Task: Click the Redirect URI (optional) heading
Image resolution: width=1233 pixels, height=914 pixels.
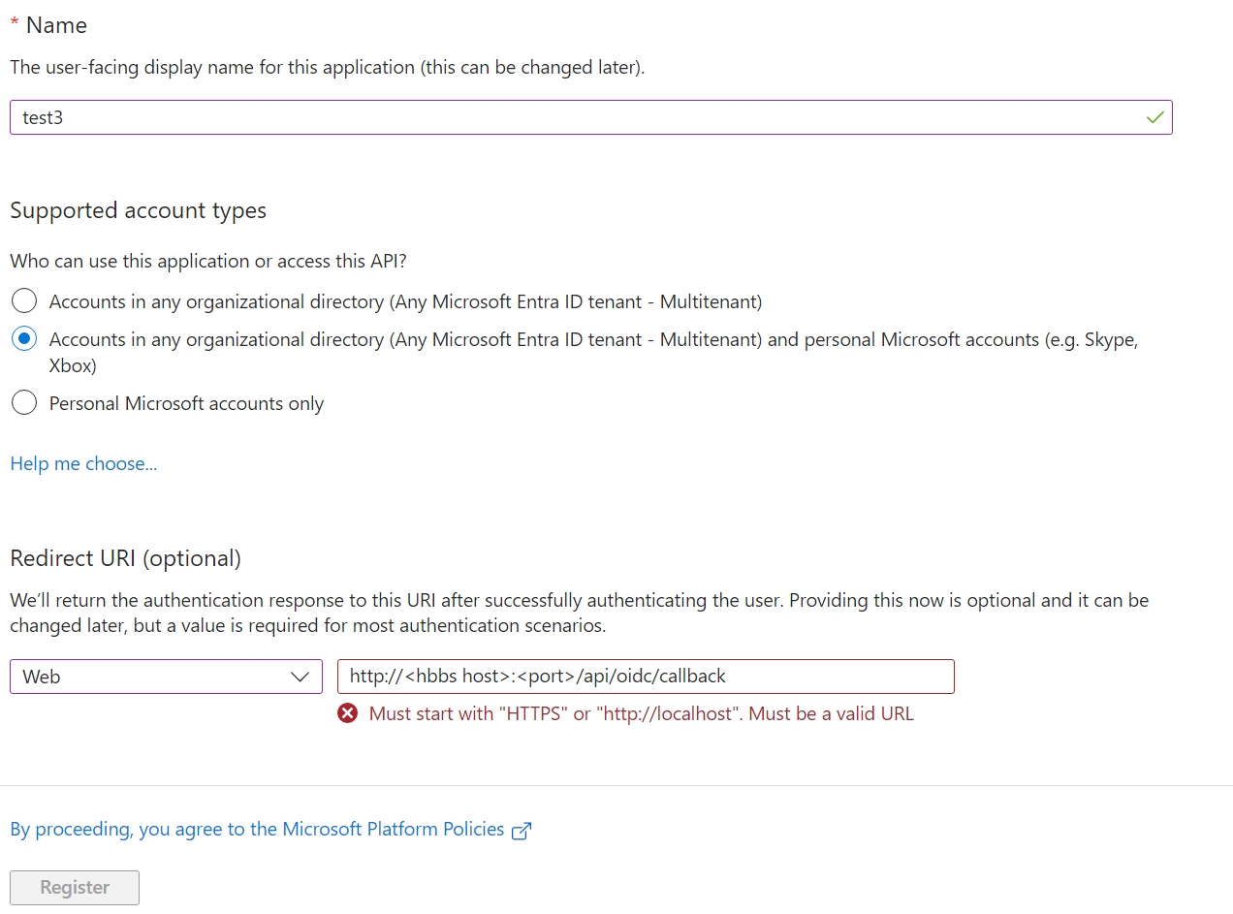Action: (125, 558)
